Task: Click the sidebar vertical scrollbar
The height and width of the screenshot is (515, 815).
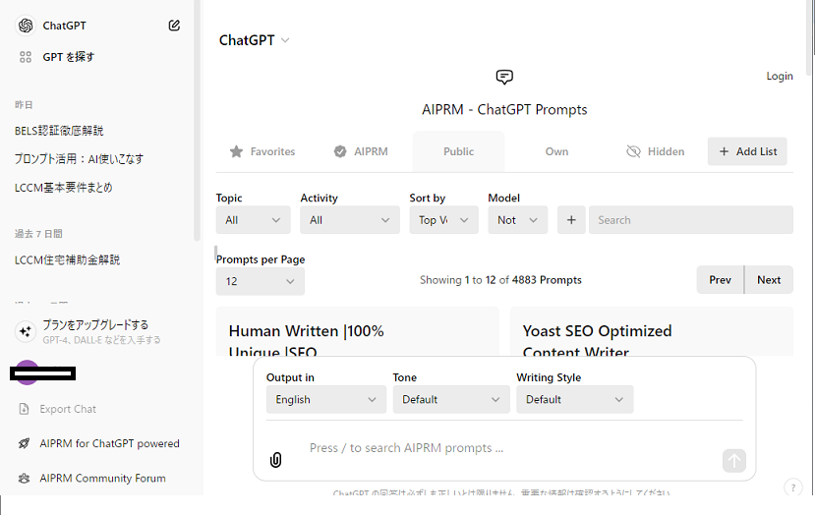Action: tap(197, 121)
